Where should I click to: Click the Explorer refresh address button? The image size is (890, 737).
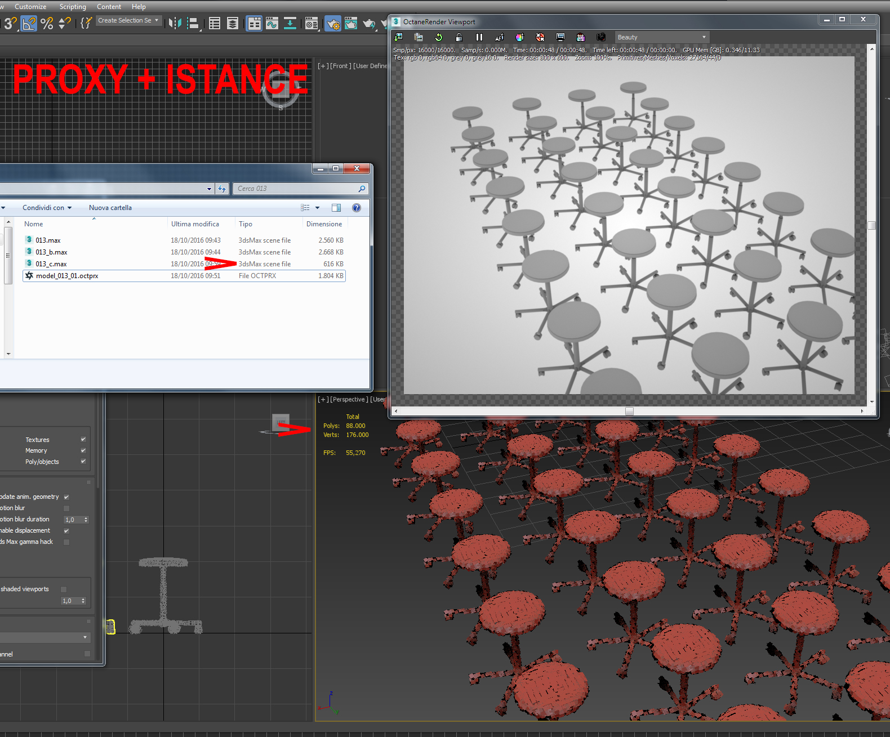point(222,189)
